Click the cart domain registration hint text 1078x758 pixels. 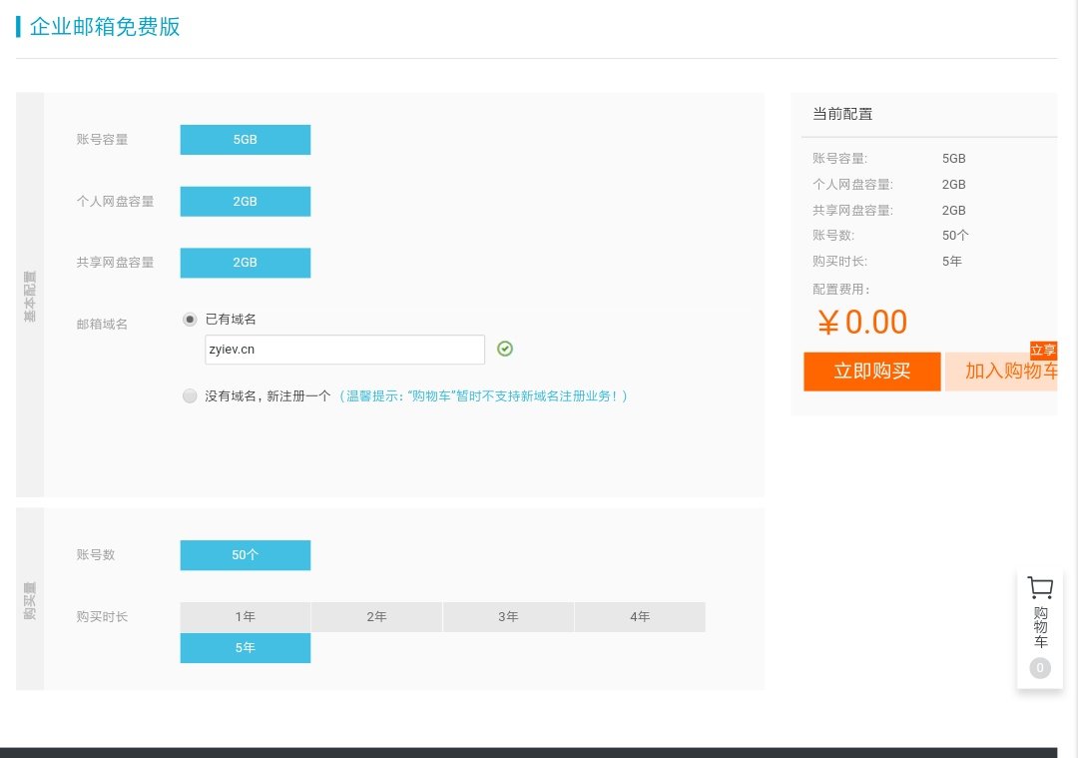[484, 396]
